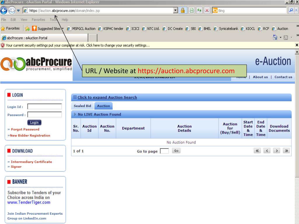Open the address bar history dropdown arrow
The height and width of the screenshot is (224, 299).
(175, 11)
